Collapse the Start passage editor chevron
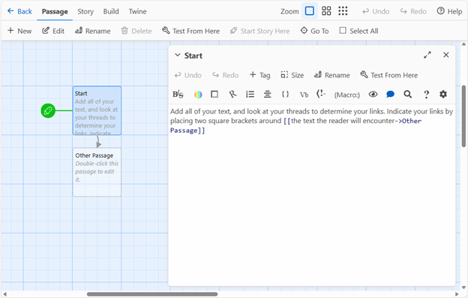Viewport: 468px width, 298px height. tap(177, 56)
